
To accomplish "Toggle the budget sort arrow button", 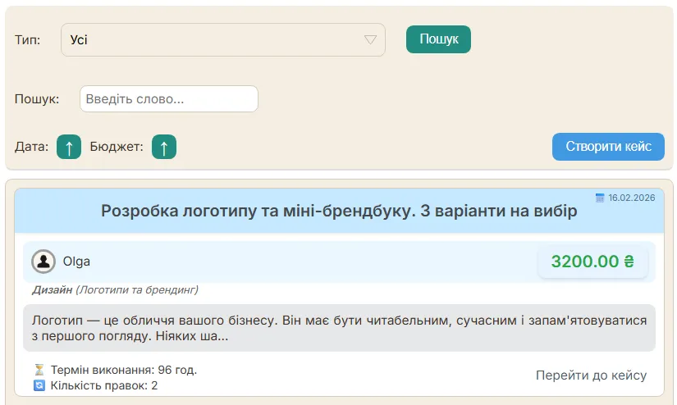I will tap(164, 148).
